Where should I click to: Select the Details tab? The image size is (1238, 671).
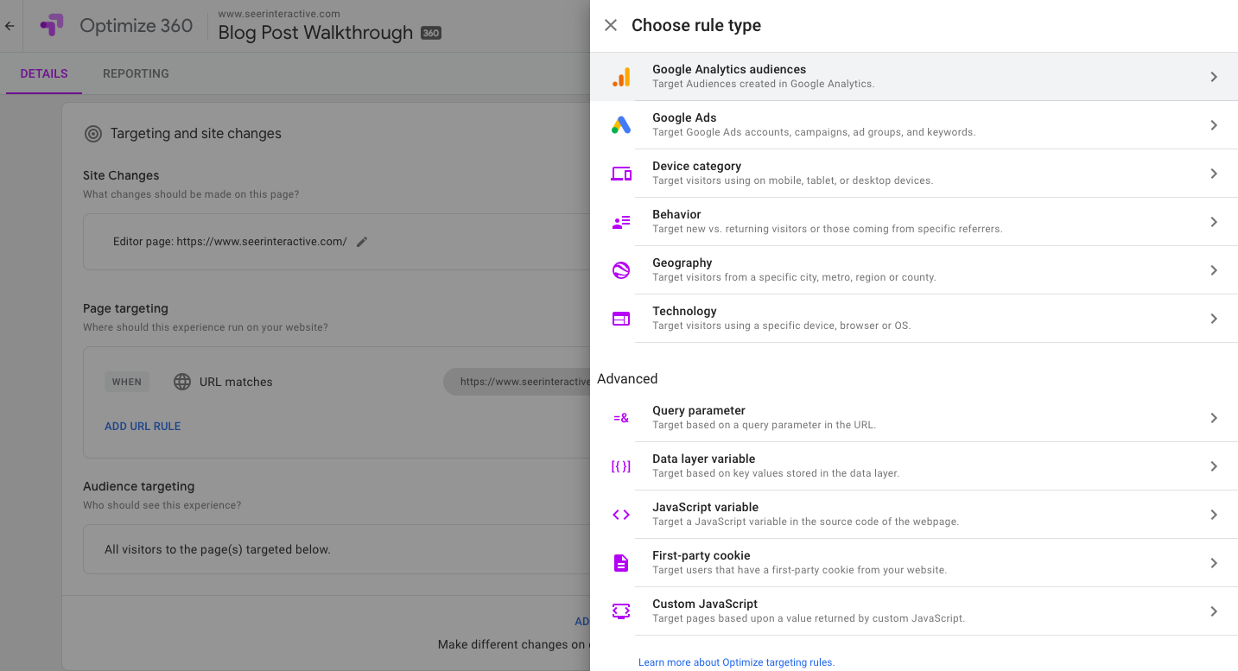(44, 73)
